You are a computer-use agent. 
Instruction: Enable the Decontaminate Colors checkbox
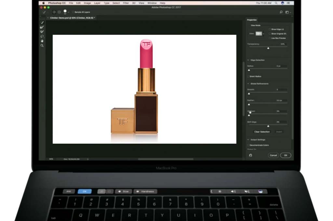(248, 145)
